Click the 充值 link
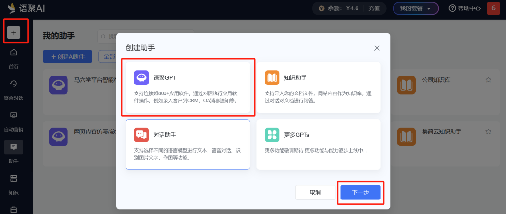The height and width of the screenshot is (214, 506). point(374,8)
